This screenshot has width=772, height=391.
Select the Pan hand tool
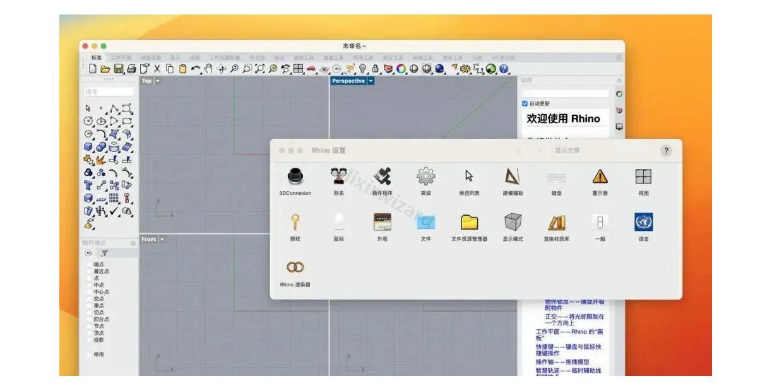tap(208, 68)
